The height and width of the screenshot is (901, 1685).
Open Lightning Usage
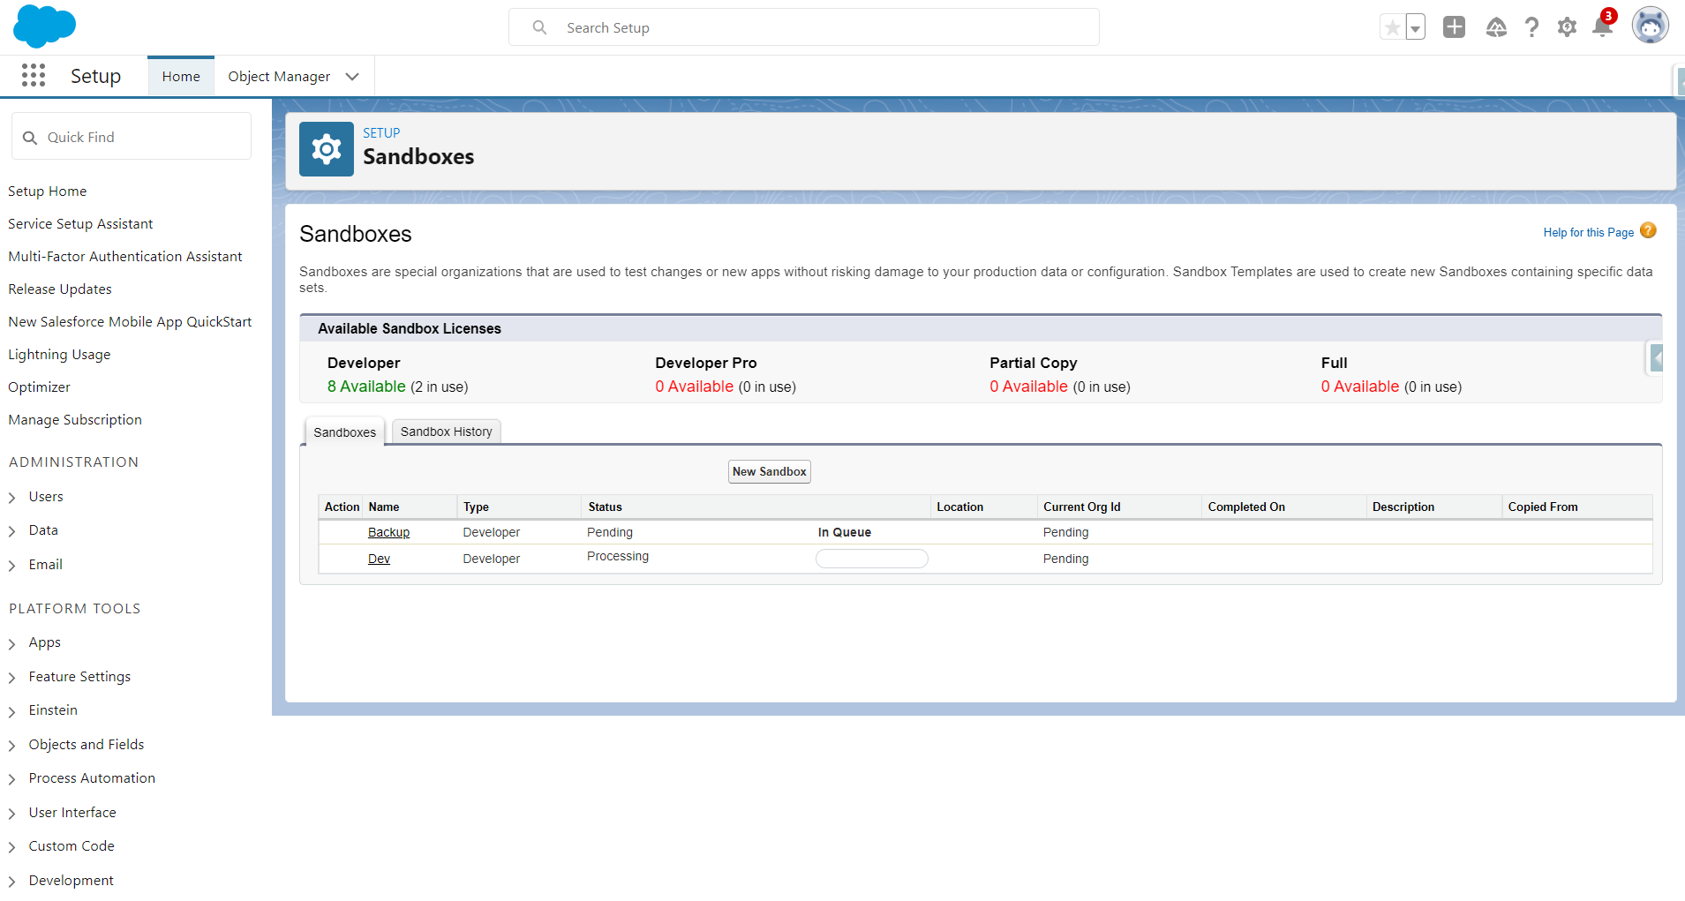click(x=59, y=355)
